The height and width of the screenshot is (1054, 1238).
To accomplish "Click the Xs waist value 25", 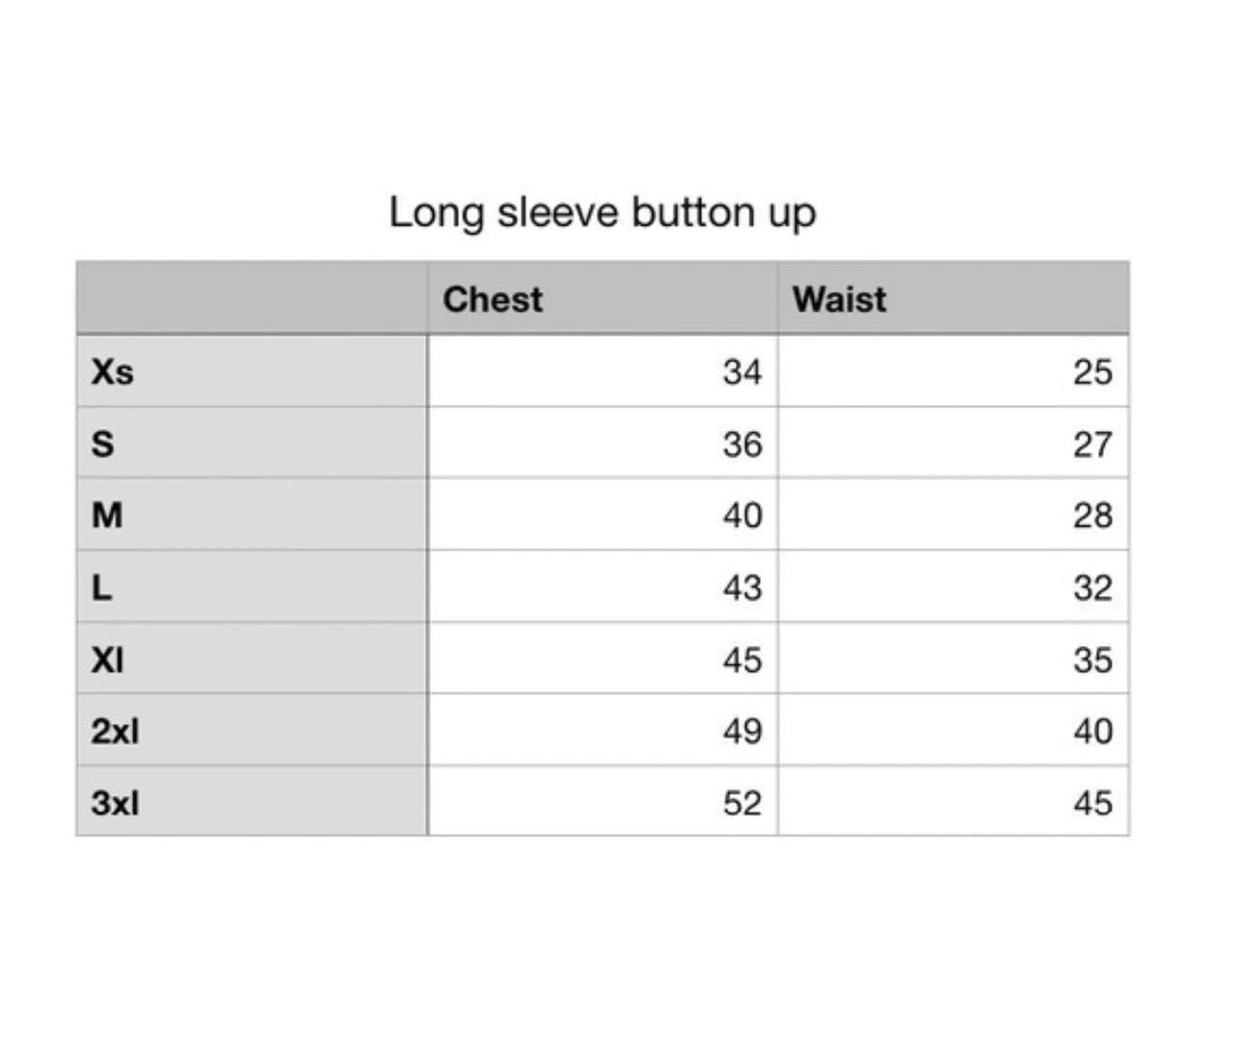I will [1092, 372].
